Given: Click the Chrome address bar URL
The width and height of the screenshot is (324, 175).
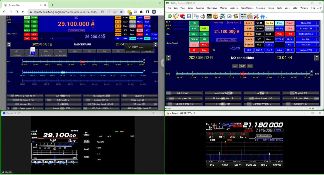Looking at the screenshot, I should (66, 12).
